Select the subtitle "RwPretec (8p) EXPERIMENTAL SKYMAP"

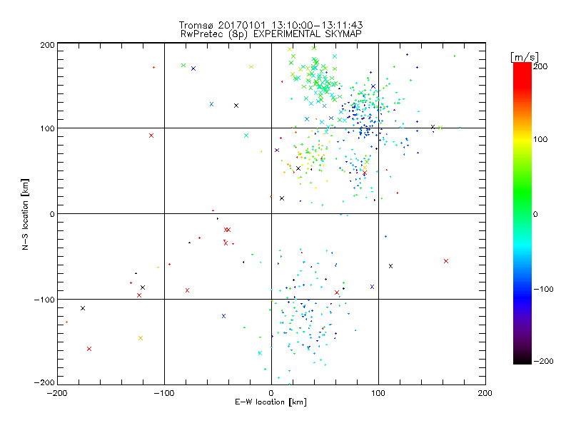pos(271,34)
